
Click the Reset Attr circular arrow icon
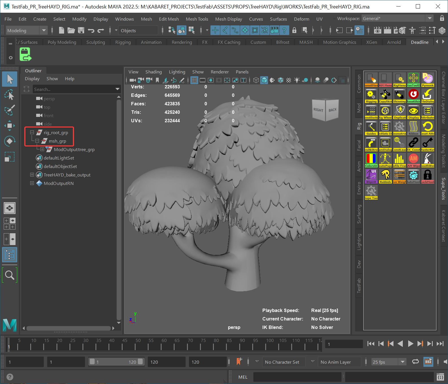[x=427, y=128]
